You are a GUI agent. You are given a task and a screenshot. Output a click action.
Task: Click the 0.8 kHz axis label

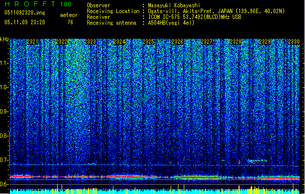click(4, 136)
